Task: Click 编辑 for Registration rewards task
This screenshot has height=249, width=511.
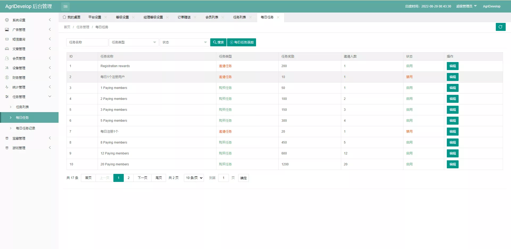Action: click(452, 66)
